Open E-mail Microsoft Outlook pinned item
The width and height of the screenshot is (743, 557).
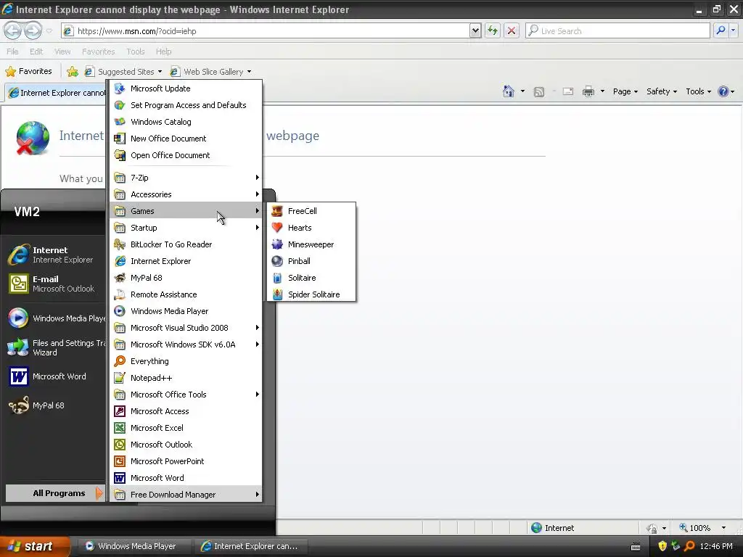point(54,284)
